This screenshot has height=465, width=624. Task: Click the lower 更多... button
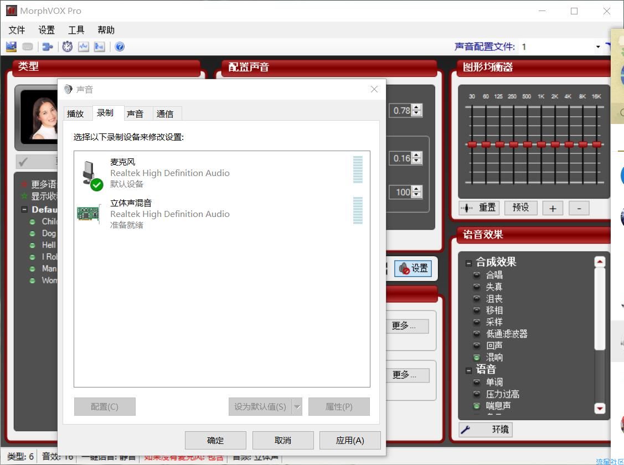[x=408, y=375]
